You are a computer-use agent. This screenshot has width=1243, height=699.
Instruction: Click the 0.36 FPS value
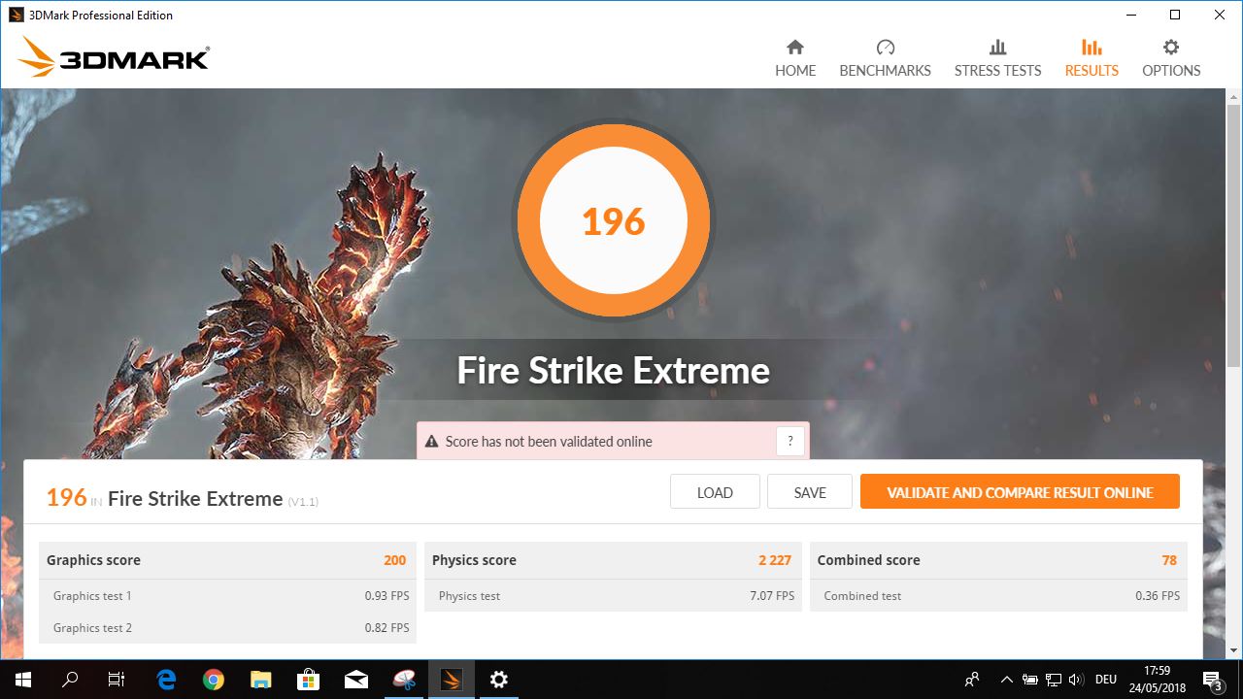1158,596
